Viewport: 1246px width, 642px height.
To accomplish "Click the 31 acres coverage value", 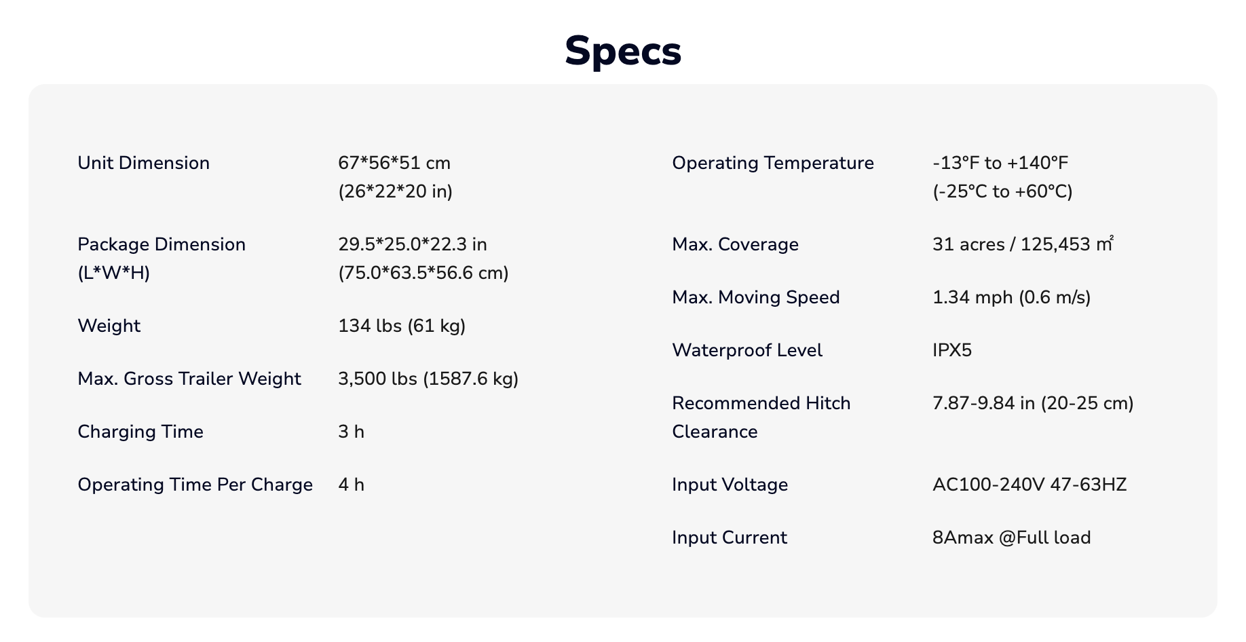I will (x=1023, y=244).
